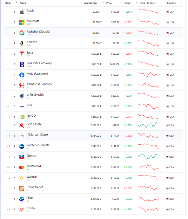Click the Exxon Mobil logo
This screenshot has width=188, height=219.
(21, 125)
